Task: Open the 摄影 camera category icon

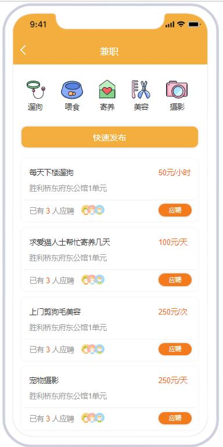Action: pos(177,89)
